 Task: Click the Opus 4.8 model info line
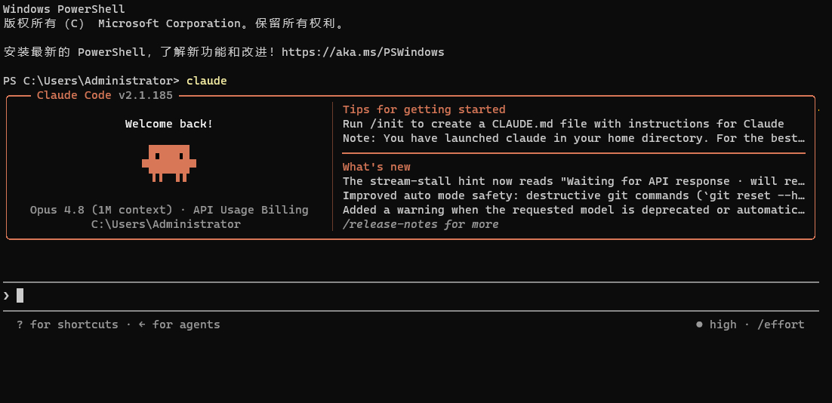[x=168, y=210]
